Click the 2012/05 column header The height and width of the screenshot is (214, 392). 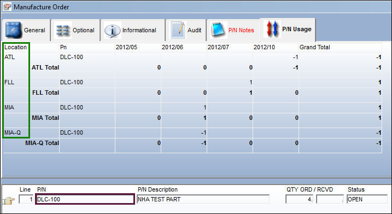126,47
